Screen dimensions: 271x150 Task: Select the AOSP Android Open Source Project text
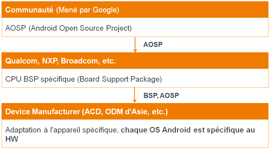click(68, 28)
